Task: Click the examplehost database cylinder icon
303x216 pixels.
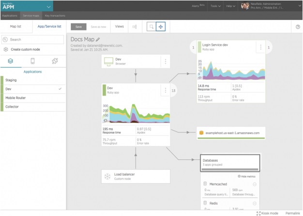Action: (201, 133)
